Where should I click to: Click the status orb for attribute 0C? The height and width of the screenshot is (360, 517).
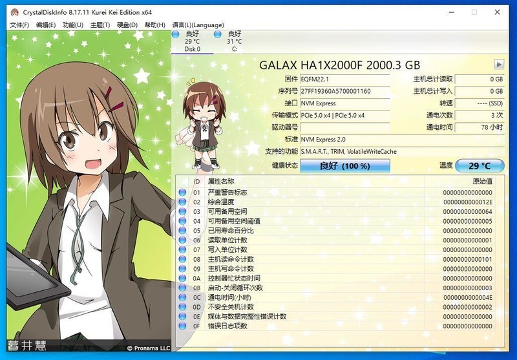point(183,297)
